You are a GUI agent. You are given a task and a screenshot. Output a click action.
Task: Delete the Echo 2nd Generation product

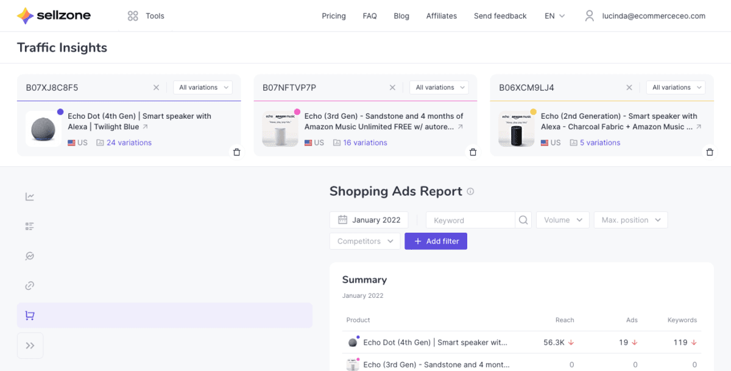709,152
